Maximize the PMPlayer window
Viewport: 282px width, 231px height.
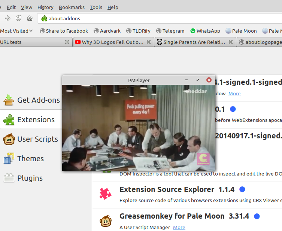coord(198,80)
